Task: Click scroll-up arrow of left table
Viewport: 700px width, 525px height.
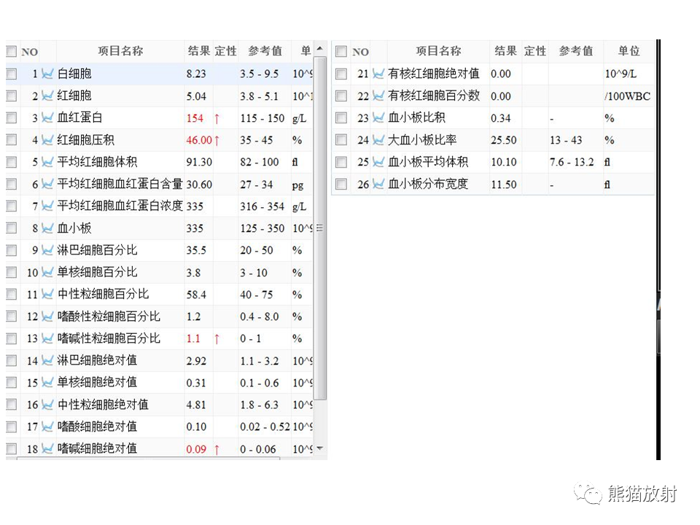Action: (x=319, y=48)
